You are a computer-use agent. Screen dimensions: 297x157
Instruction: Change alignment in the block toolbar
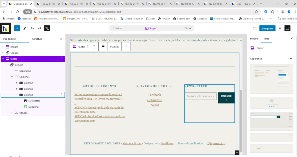(103, 47)
